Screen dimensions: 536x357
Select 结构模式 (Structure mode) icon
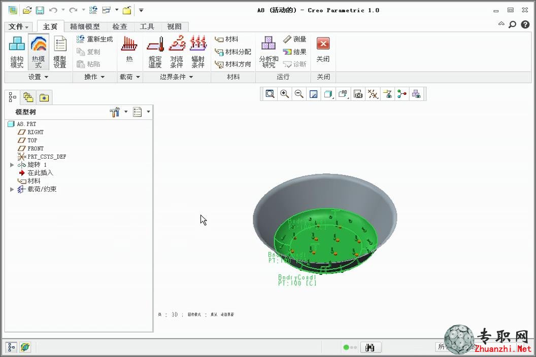click(17, 52)
